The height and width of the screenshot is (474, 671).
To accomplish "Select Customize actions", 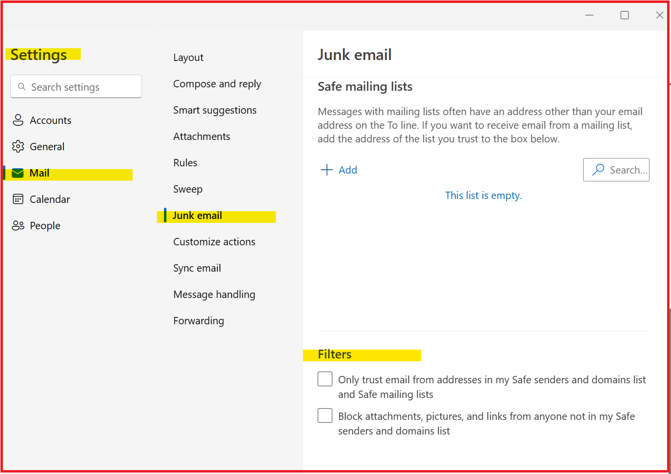I will click(x=214, y=241).
